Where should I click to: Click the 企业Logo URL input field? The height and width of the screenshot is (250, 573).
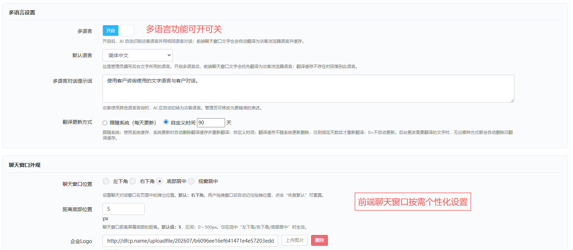pyautogui.click(x=190, y=241)
